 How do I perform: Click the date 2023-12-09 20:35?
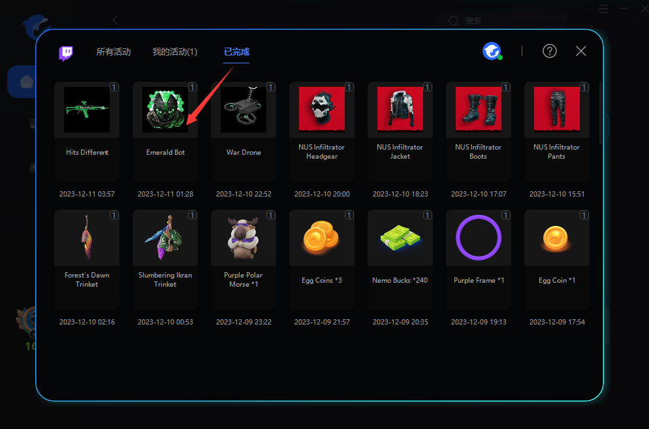[400, 322]
